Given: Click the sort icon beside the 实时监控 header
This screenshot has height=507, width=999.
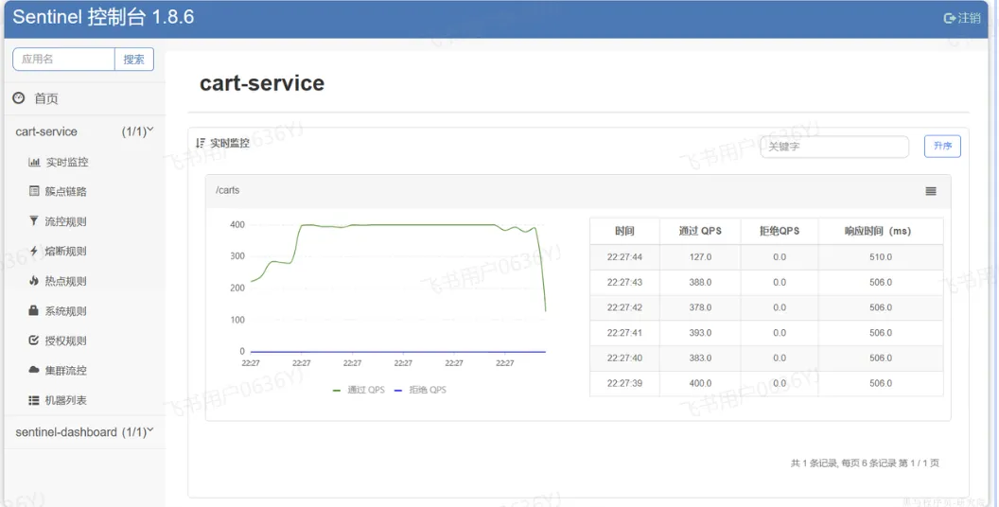Looking at the screenshot, I should point(201,143).
